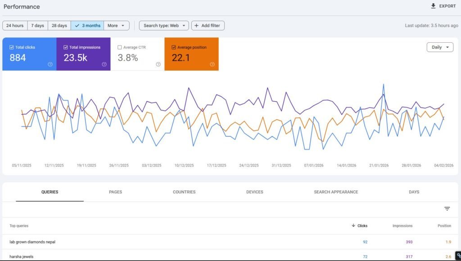Open the table filter rows icon
The width and height of the screenshot is (461, 261).
coord(447,209)
